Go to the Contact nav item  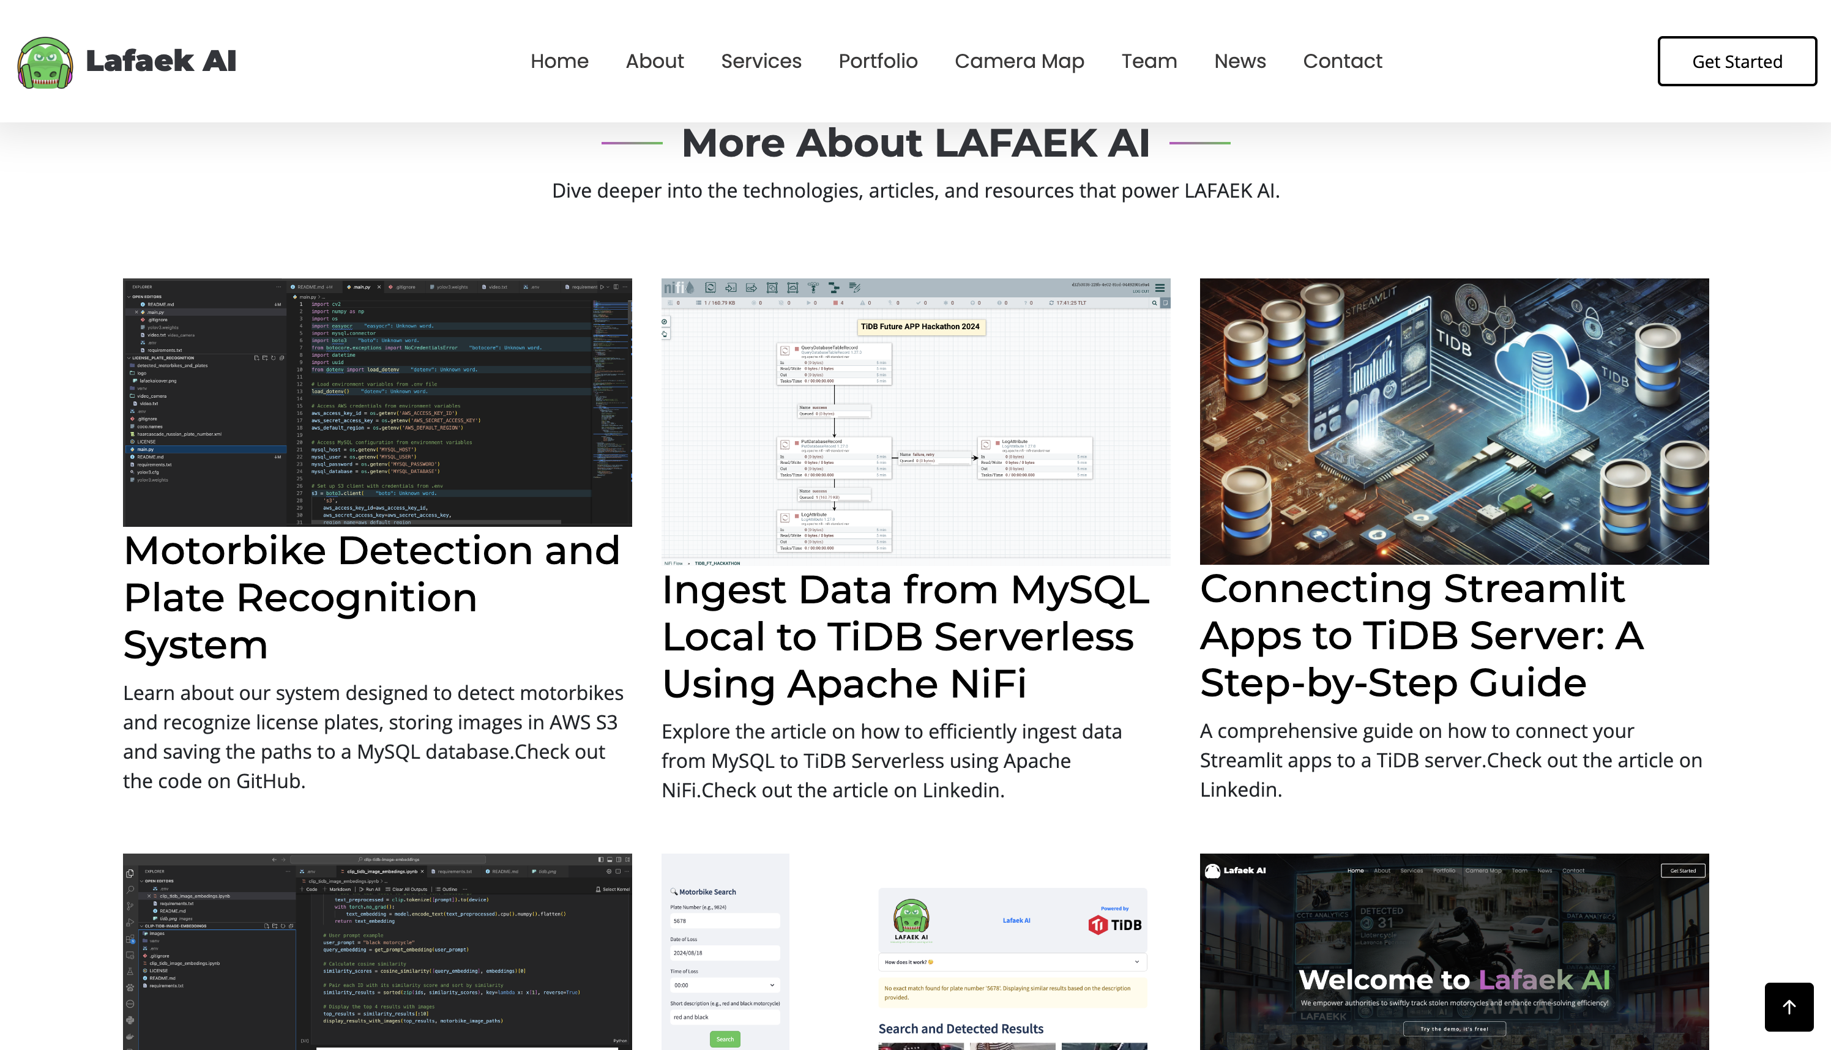1342,61
